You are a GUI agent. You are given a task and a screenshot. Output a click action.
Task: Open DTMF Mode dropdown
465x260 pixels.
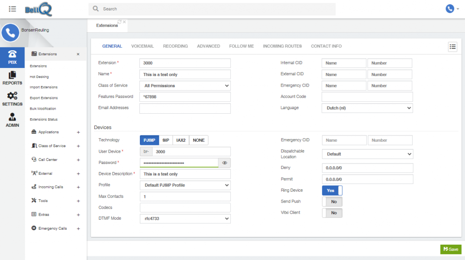click(x=185, y=219)
